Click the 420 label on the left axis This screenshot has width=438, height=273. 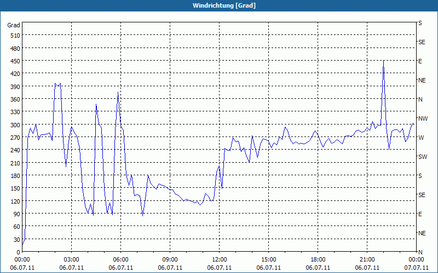pyautogui.click(x=15, y=74)
